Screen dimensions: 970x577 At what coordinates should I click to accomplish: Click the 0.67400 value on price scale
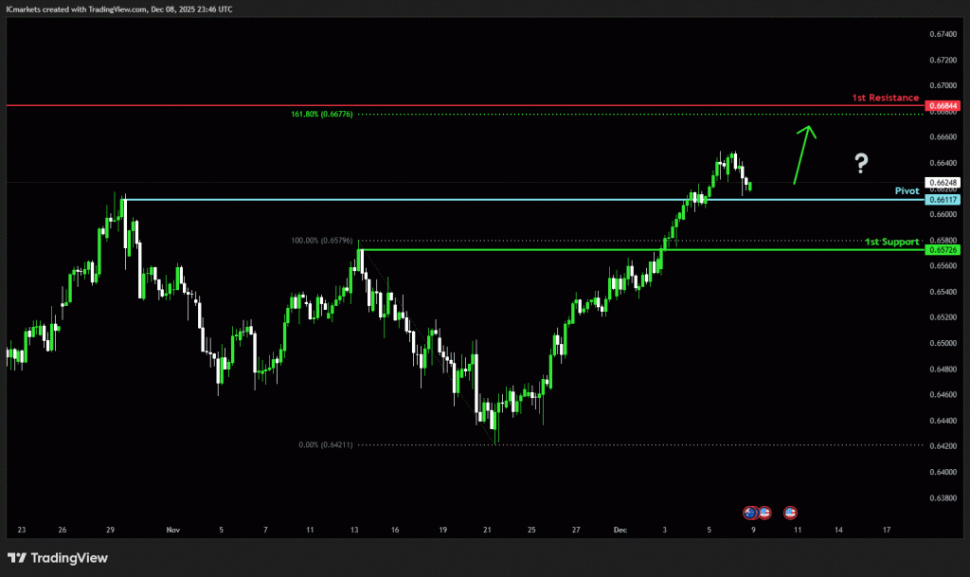tap(943, 33)
